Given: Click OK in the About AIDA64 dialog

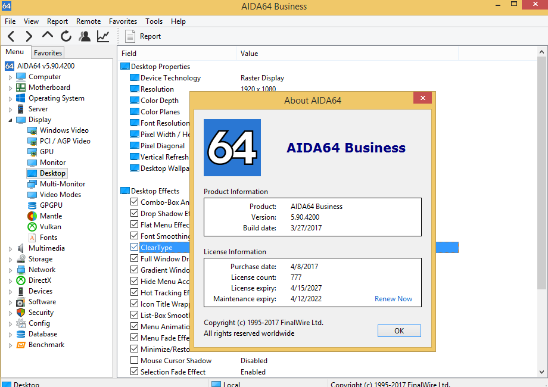Looking at the screenshot, I should (x=399, y=331).
